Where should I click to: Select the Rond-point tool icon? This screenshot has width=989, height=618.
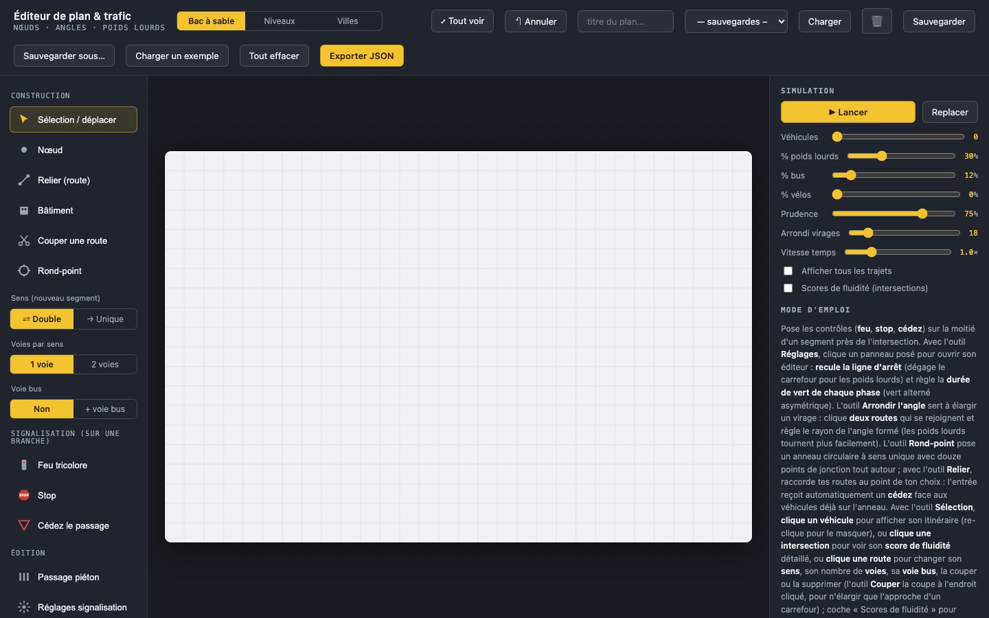pos(24,271)
